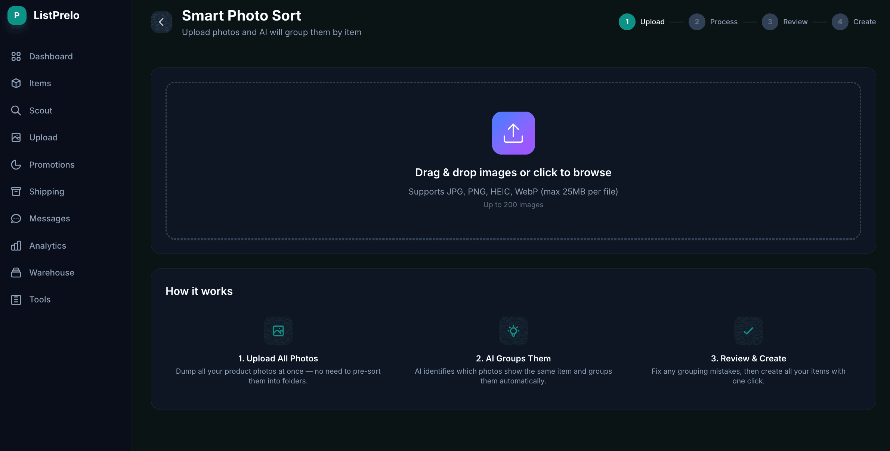Click the 2. AI Groups Them heading

513,358
